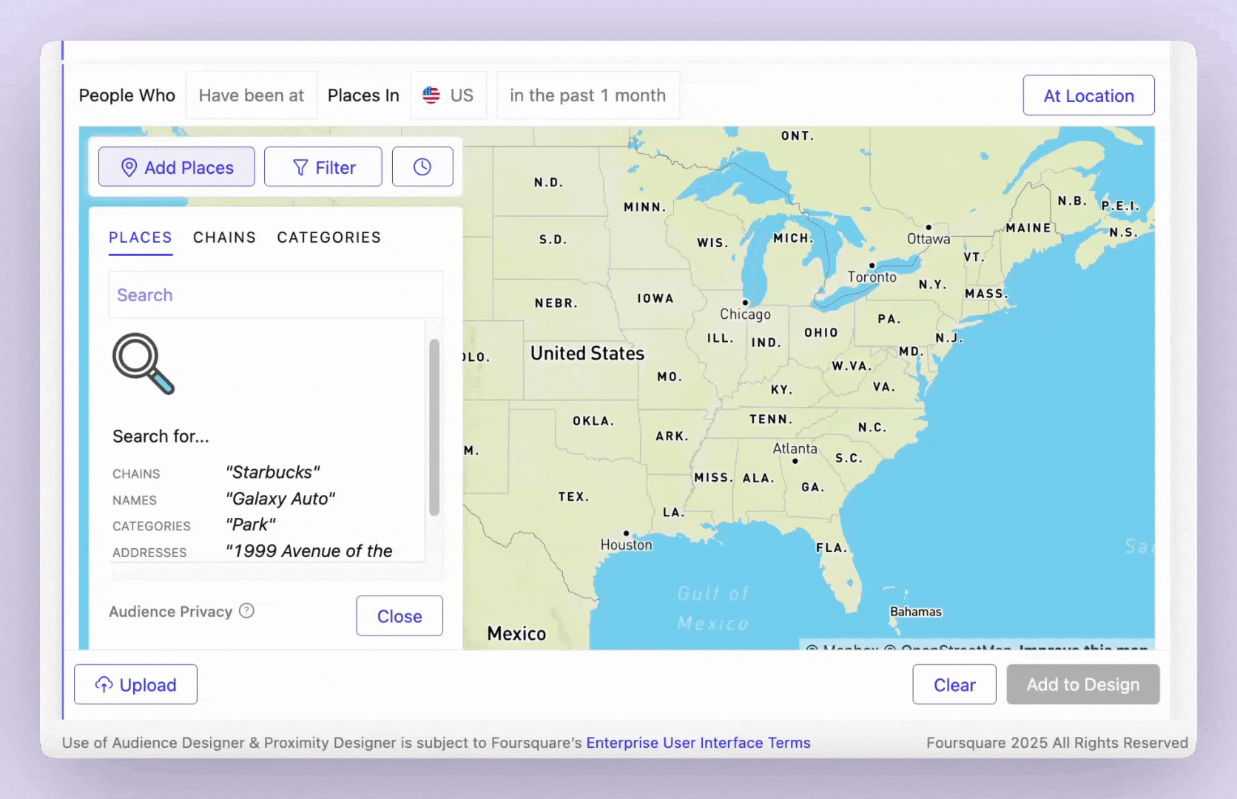Open the 'Have been at' dropdown
The image size is (1237, 799).
coord(252,95)
